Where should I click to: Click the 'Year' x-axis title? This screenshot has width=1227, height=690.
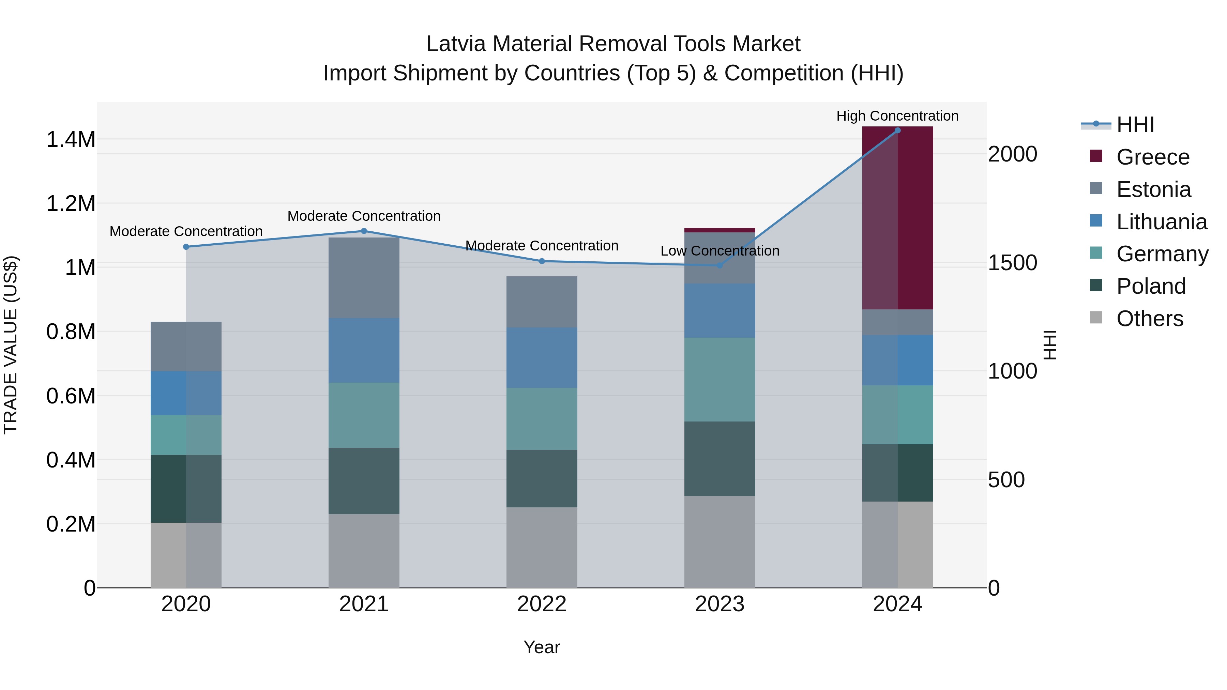pos(542,647)
